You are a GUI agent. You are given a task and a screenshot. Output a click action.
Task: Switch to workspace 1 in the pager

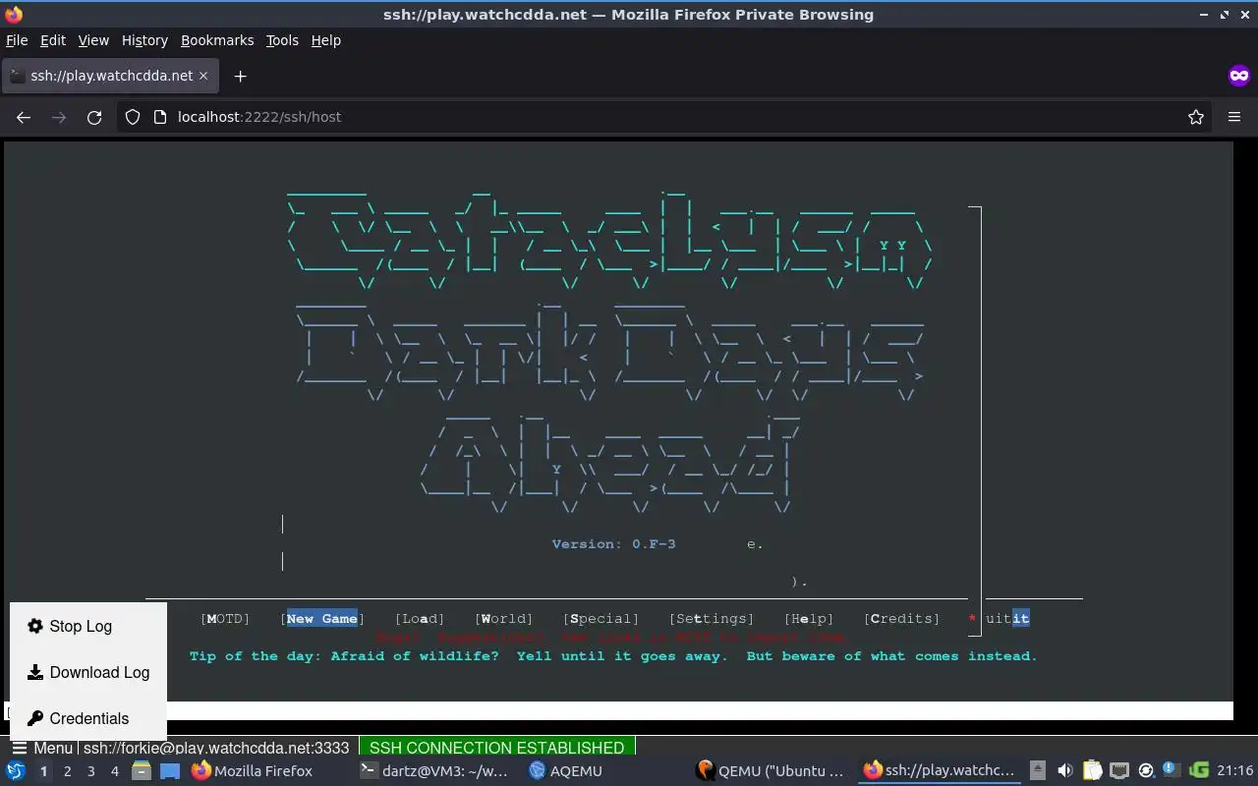point(43,771)
